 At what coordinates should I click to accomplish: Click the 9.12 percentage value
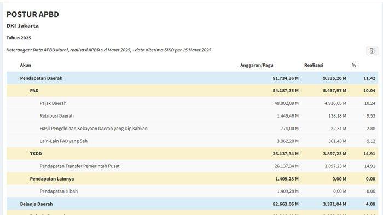[371, 141]
